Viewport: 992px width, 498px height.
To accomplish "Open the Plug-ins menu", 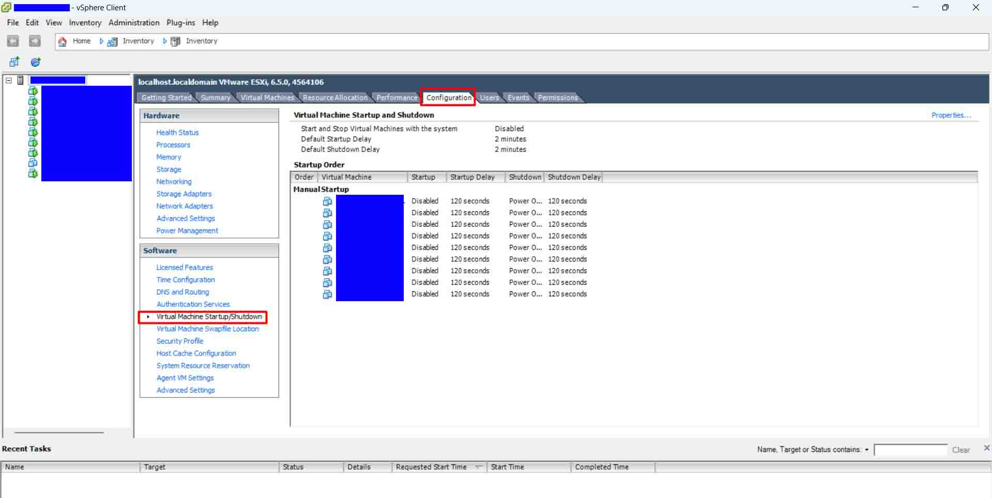I will tap(180, 23).
